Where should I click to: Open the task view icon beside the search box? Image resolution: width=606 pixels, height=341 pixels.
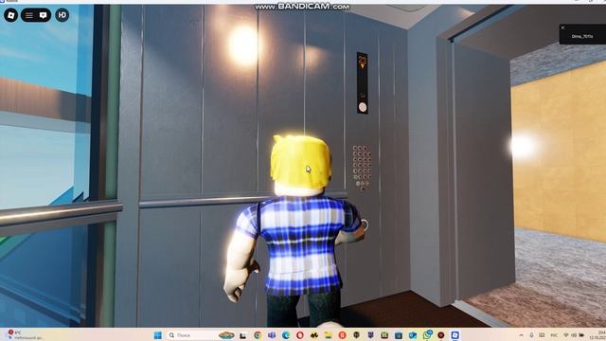242,335
